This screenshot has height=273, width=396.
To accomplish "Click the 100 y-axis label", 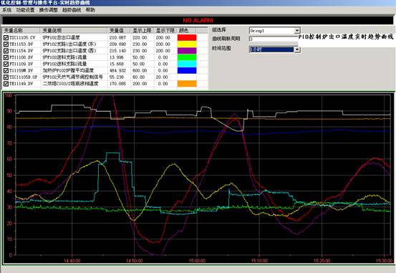I will point(9,95).
